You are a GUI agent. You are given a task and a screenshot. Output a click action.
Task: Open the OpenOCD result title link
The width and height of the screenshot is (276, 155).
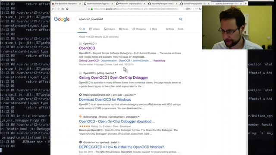click(x=87, y=48)
